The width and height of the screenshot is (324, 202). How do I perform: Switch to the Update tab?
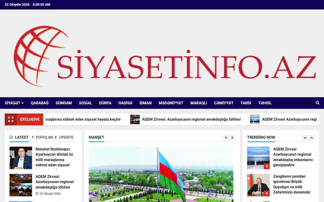click(64, 137)
